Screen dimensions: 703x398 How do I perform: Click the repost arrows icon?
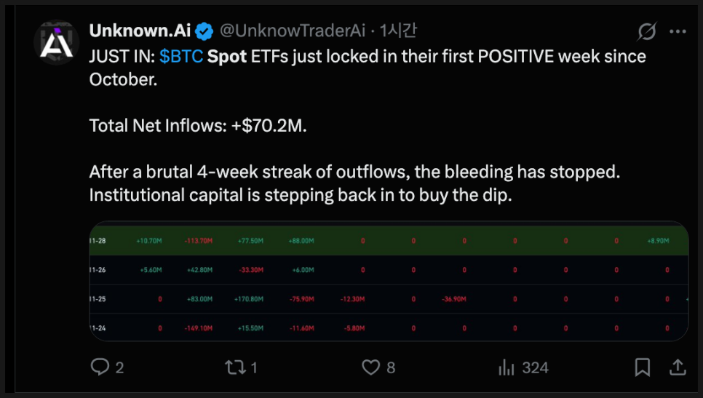point(235,367)
